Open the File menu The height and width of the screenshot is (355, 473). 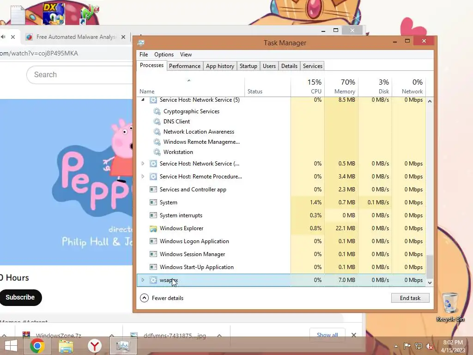click(144, 55)
